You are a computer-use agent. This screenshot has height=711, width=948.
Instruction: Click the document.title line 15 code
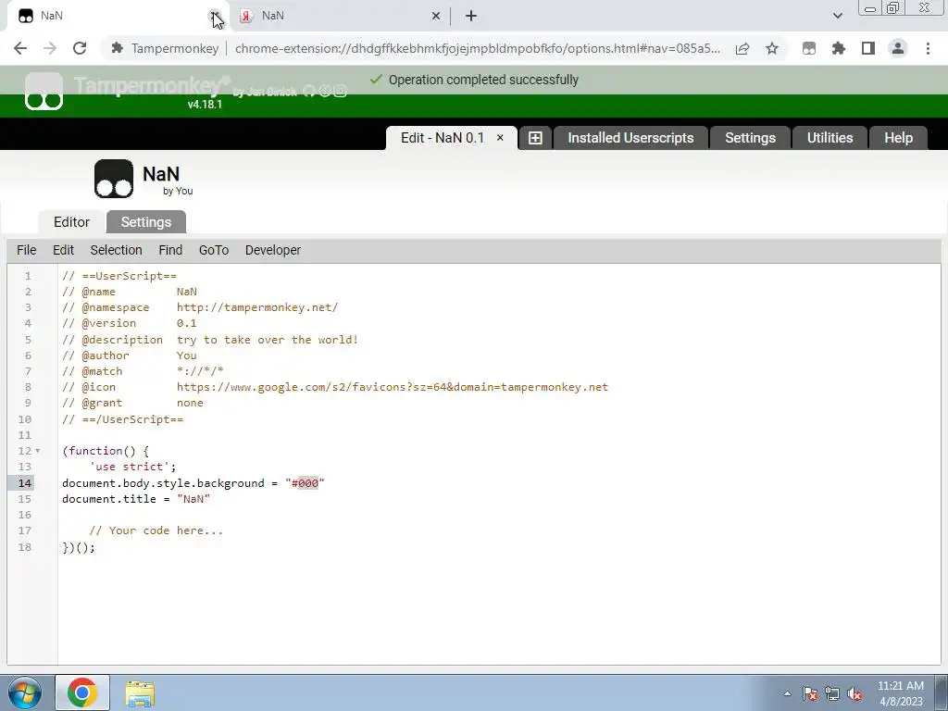(136, 499)
